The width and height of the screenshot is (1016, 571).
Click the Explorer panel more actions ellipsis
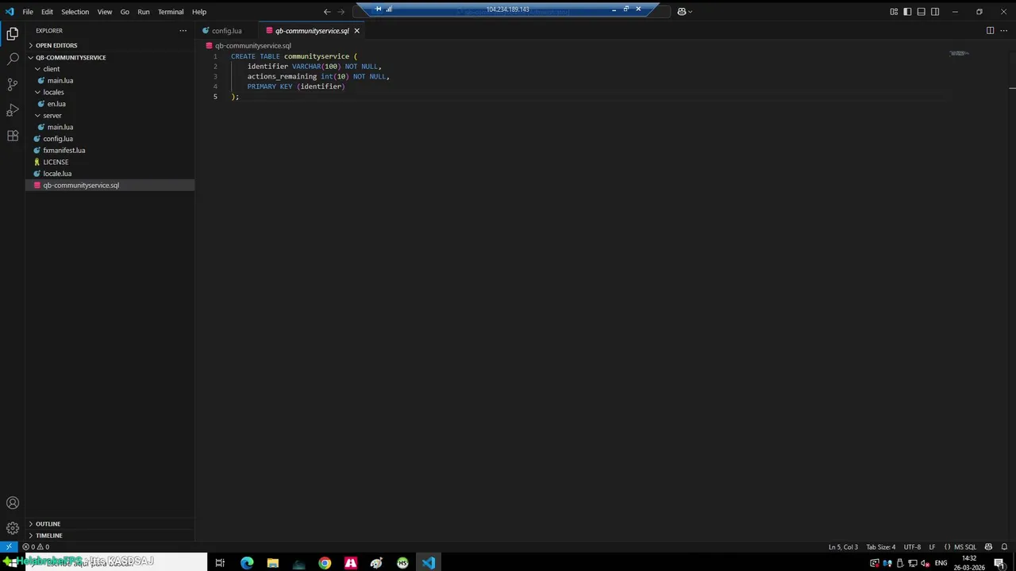[x=183, y=31]
